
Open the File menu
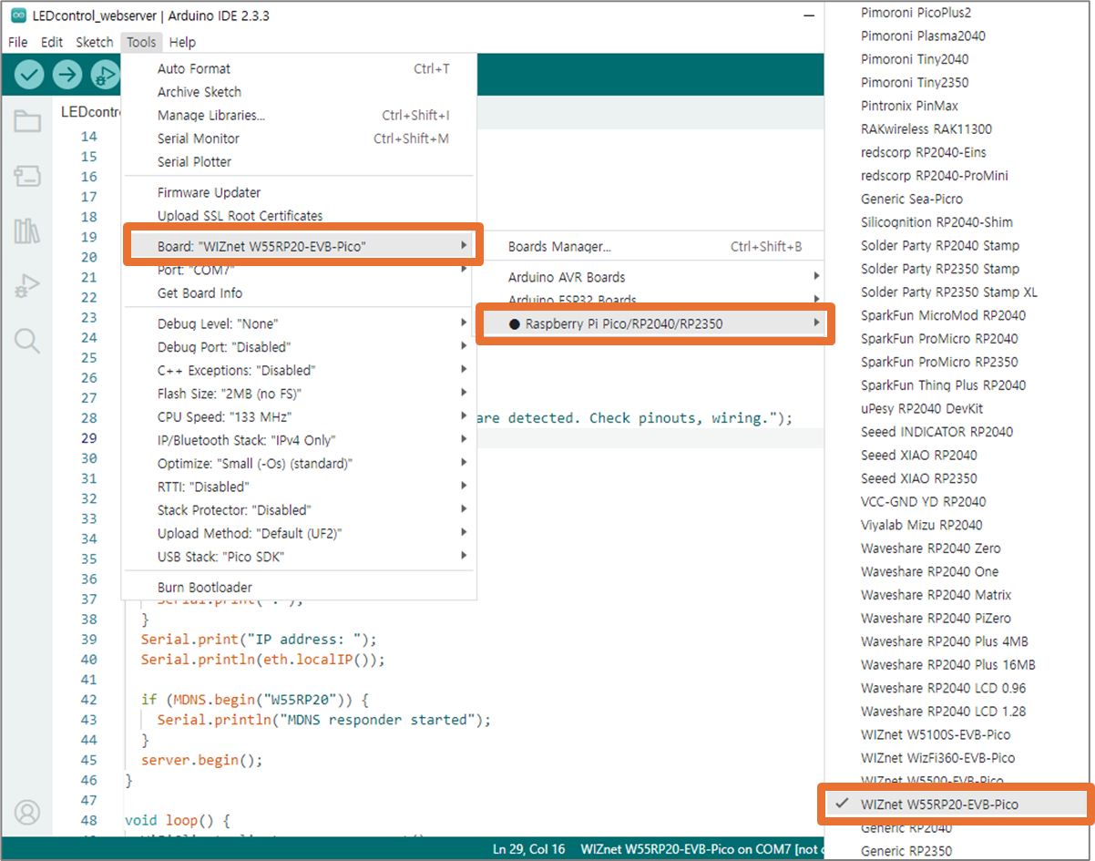pos(18,42)
